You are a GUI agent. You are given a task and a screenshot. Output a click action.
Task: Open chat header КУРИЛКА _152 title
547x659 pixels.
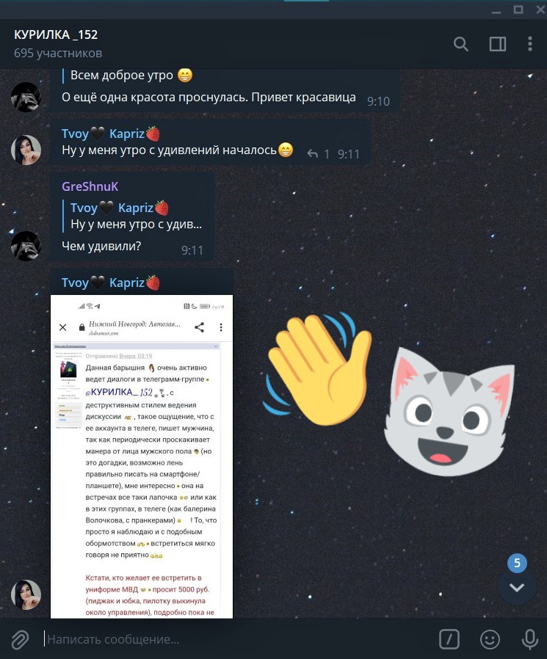click(x=56, y=34)
